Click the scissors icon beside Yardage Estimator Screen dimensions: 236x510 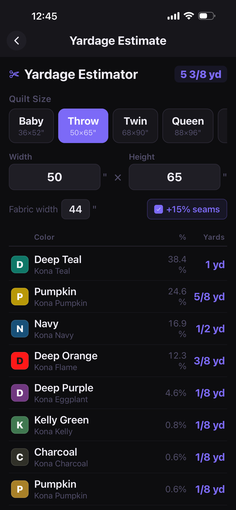click(x=14, y=74)
